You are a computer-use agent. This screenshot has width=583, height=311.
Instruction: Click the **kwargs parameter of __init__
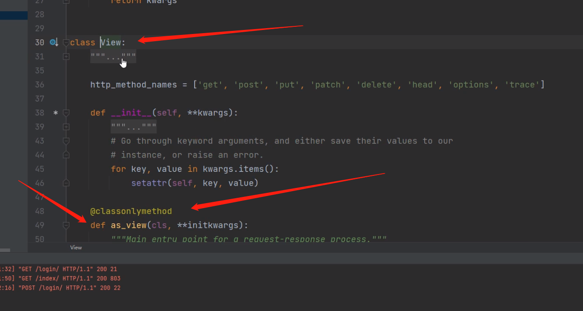pos(208,113)
